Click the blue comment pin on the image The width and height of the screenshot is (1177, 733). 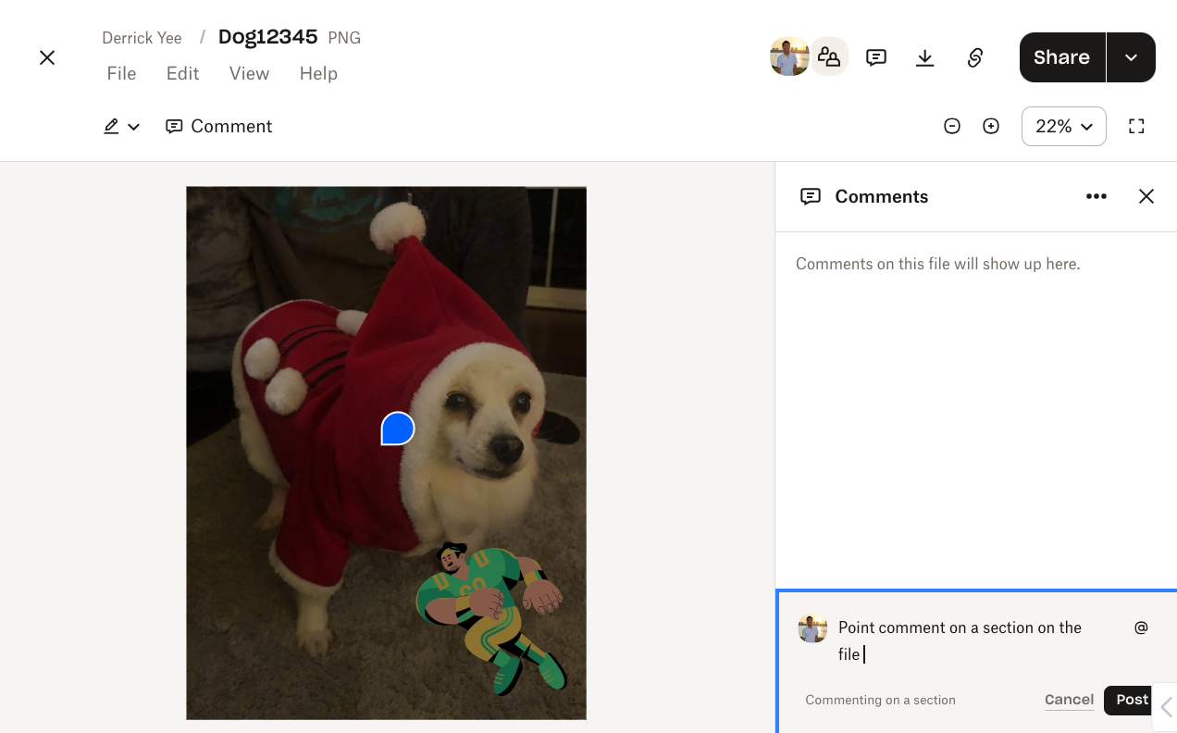click(x=398, y=429)
